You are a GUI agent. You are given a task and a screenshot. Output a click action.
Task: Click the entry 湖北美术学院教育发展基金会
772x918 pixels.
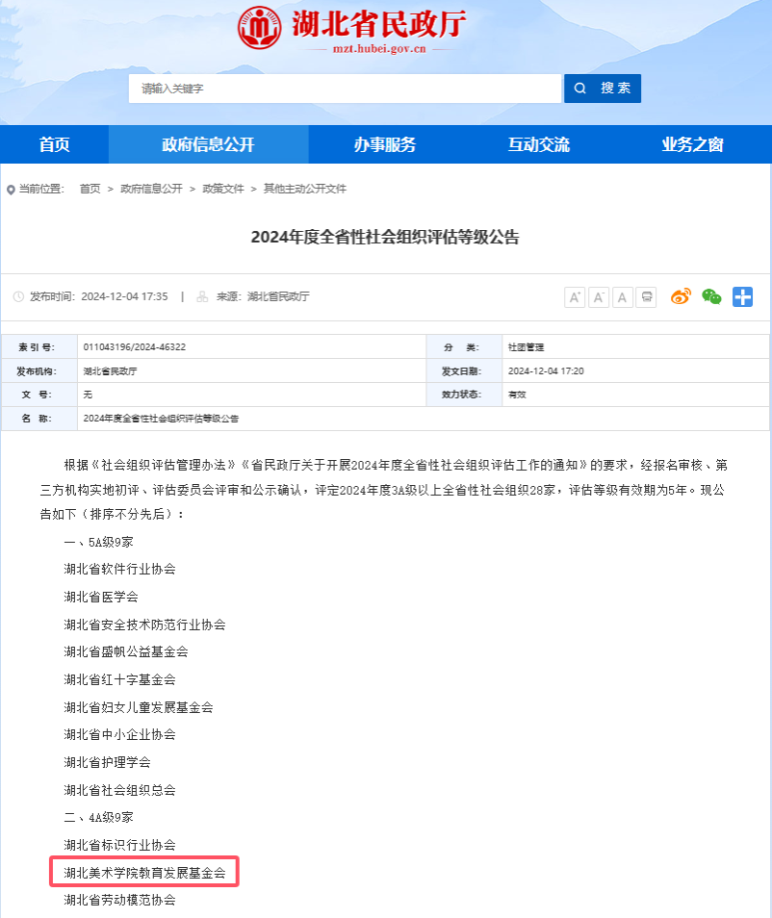coord(144,873)
